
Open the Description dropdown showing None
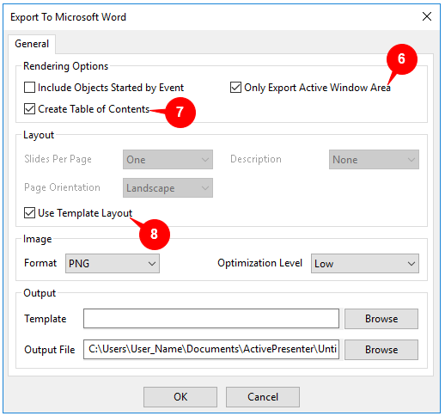click(374, 159)
